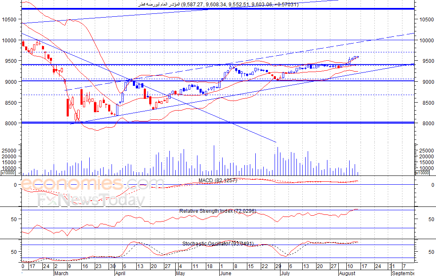
Task: Click the 25000 mark on the left volume axis
Action: click(9, 150)
